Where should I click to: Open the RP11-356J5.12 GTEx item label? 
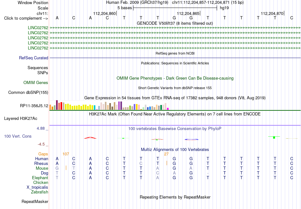click(34, 106)
